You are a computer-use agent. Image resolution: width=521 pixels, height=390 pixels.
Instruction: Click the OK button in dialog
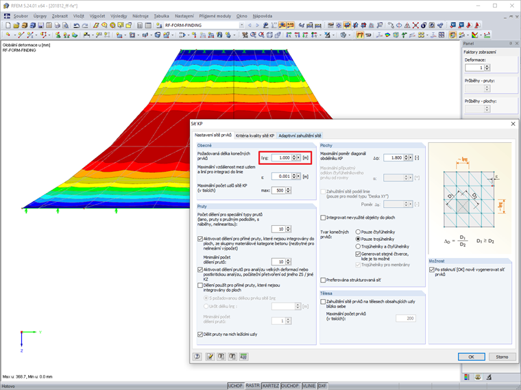[x=471, y=357]
